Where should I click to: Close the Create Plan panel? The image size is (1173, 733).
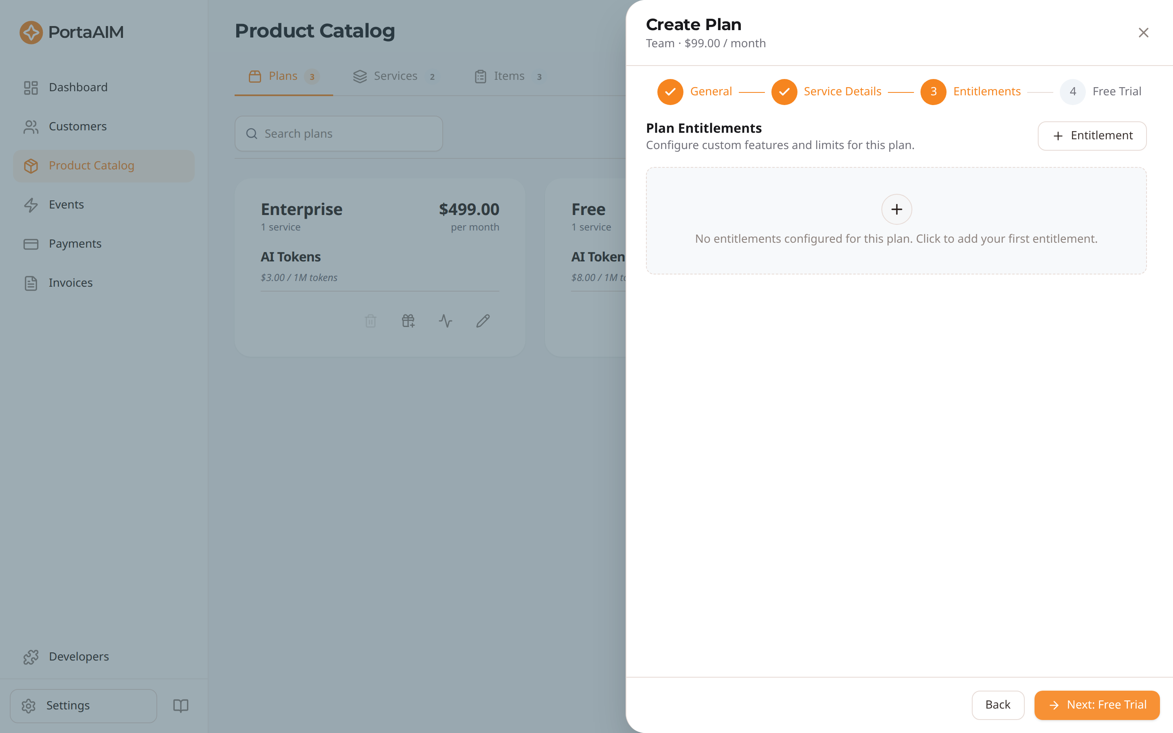1143,33
